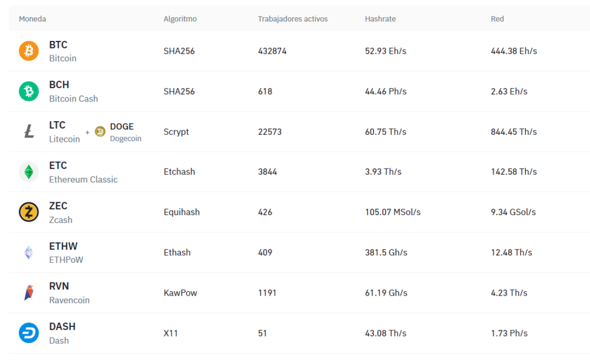Screen dimensions: 590x362
Task: Click the Zcash yellow Z icon
Action: 29,212
